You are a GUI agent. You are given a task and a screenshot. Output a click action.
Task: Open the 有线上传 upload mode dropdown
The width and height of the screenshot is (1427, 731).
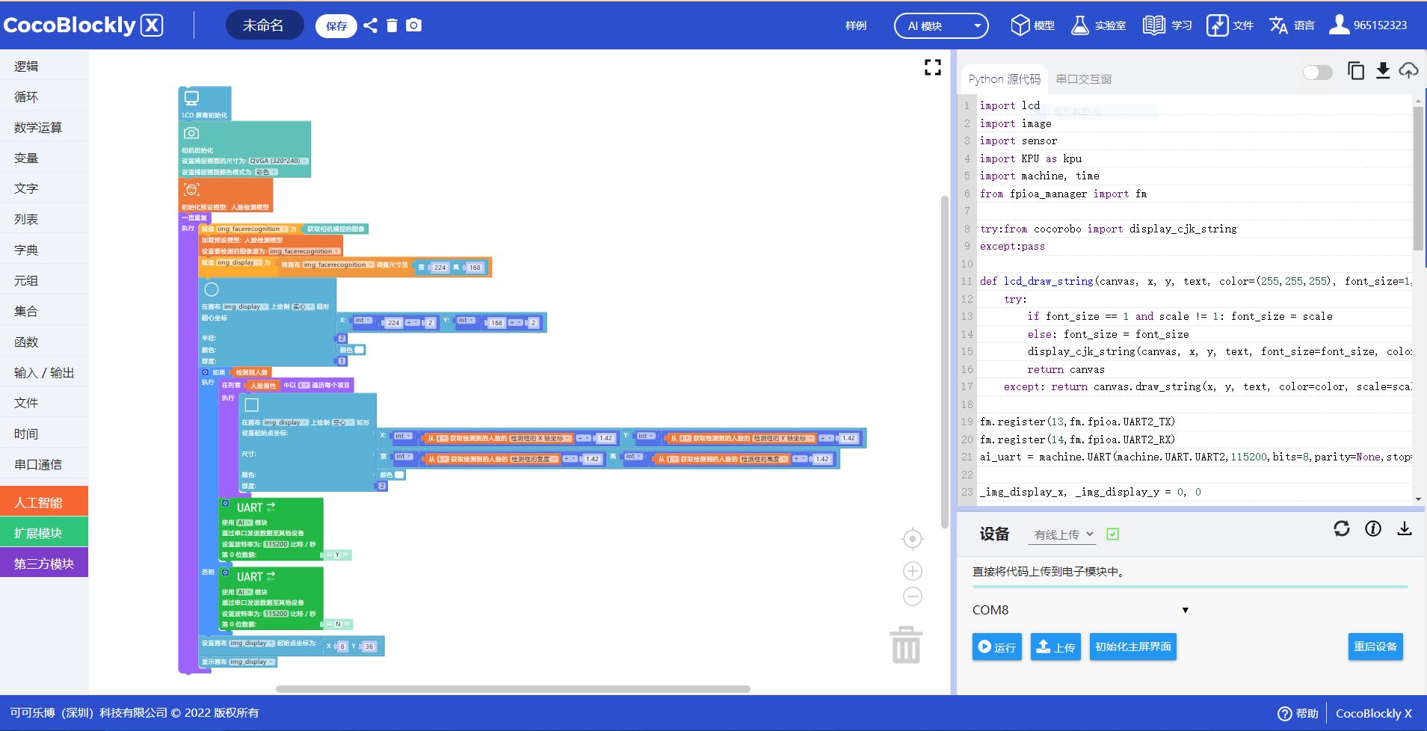(x=1063, y=534)
